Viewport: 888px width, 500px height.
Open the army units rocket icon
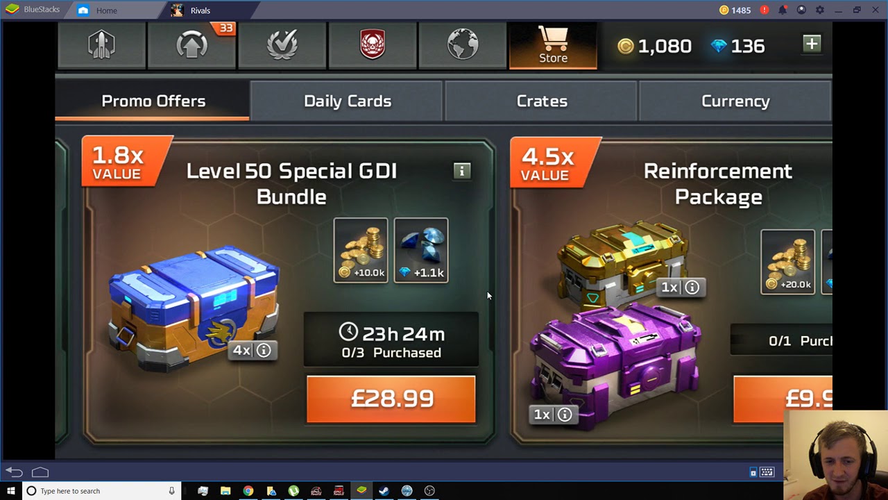point(101,45)
